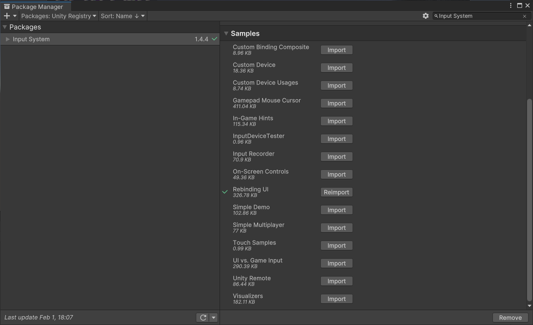Import the Touch Samples sample
533x325 pixels.
click(337, 245)
